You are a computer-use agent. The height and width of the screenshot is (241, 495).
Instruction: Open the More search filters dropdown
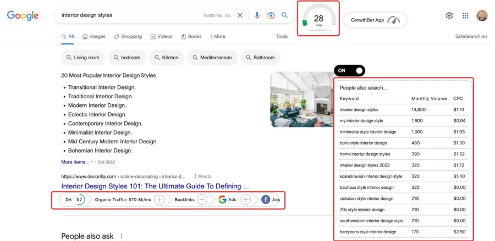[218, 37]
